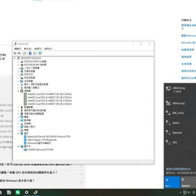Viewport: 196px width, 196px height.
Task: Select the WU Wi-Fi network
Action: pyautogui.click(x=180, y=142)
